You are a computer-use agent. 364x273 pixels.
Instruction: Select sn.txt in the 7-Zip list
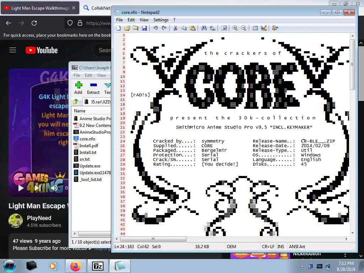pyautogui.click(x=85, y=159)
